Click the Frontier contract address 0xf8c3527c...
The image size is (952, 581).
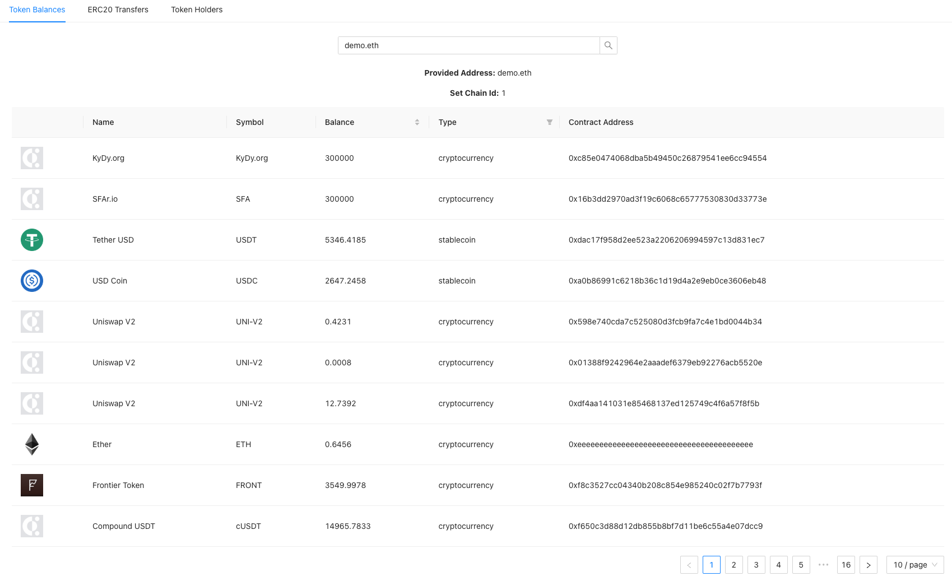[x=666, y=485]
